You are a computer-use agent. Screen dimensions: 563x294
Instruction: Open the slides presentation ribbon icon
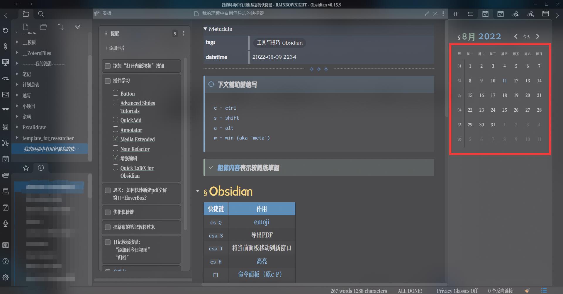(6, 62)
